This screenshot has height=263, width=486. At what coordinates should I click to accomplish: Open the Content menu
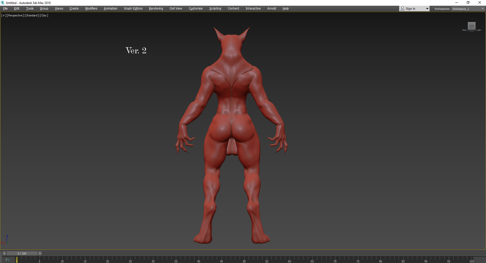click(234, 8)
